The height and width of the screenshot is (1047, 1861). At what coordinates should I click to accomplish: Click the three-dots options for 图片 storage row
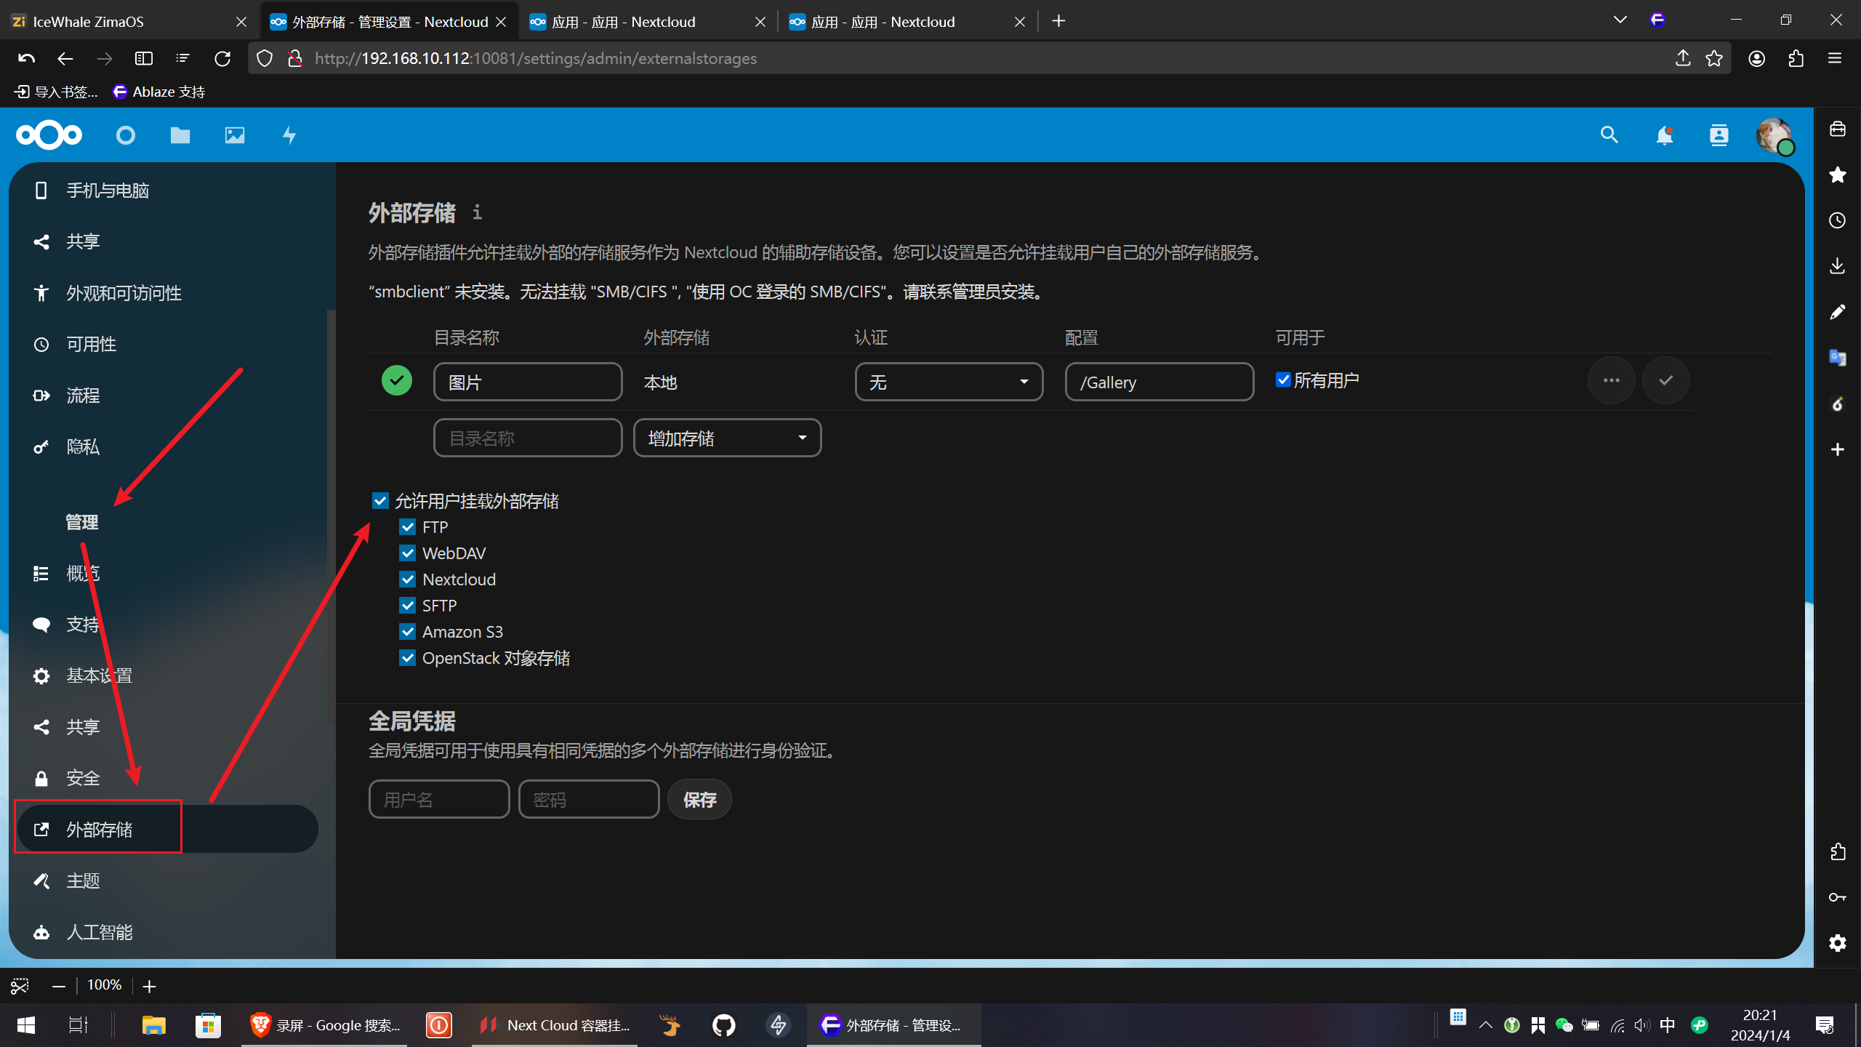point(1612,380)
